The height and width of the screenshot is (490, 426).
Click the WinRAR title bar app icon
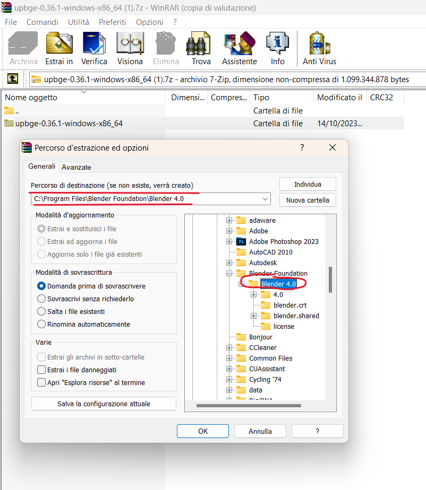pos(6,7)
